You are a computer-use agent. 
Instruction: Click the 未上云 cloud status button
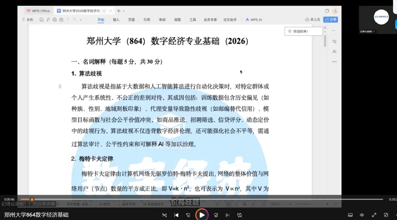(x=313, y=19)
